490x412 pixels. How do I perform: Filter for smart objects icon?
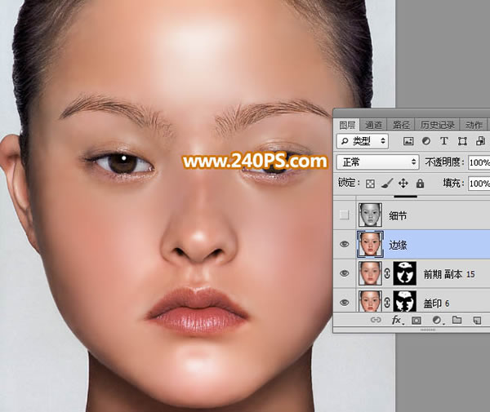pos(480,141)
